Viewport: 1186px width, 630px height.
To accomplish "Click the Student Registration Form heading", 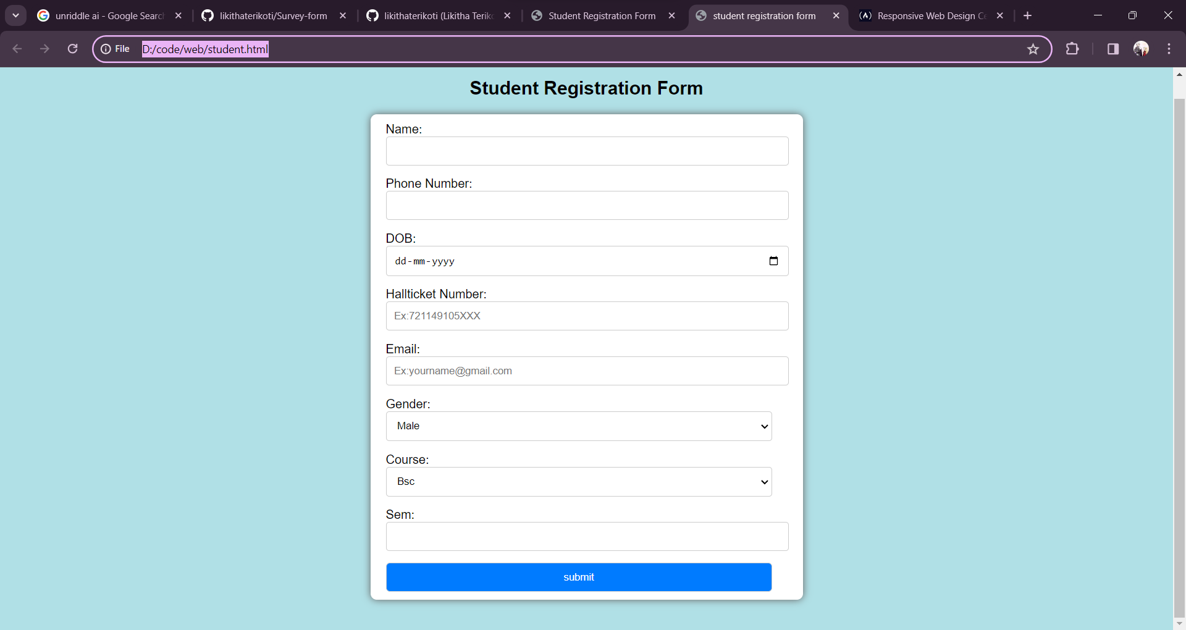I will click(x=586, y=88).
